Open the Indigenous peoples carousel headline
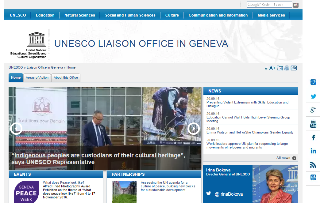The width and height of the screenshot is (324, 203). pyautogui.click(x=98, y=159)
